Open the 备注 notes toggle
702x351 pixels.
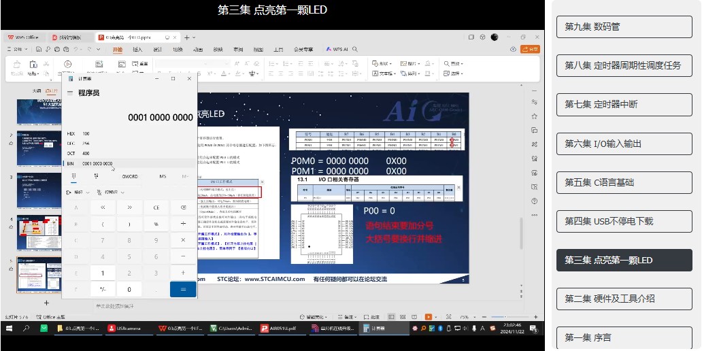347,316
